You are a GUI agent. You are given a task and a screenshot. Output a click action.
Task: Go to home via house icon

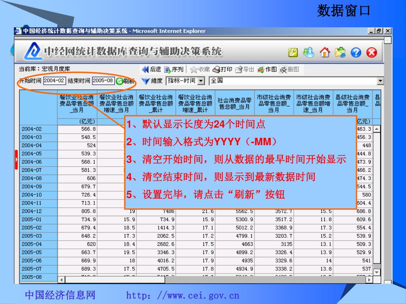pyautogui.click(x=325, y=52)
